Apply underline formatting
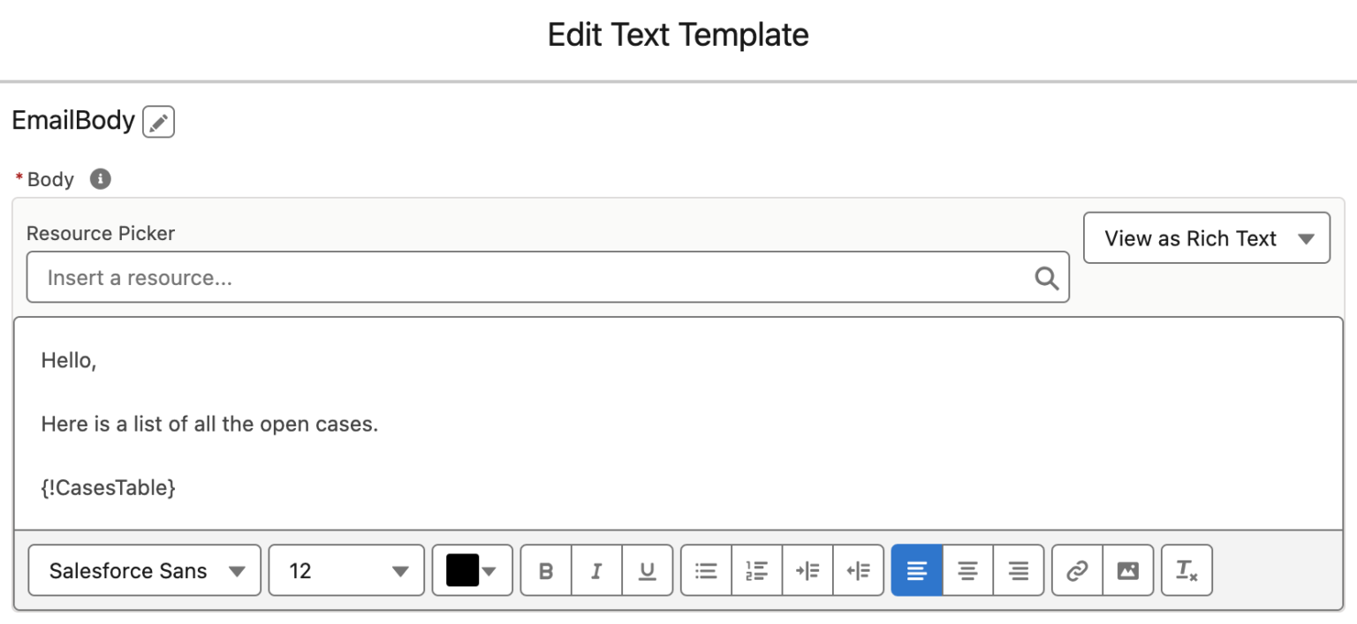The width and height of the screenshot is (1357, 624). click(648, 570)
